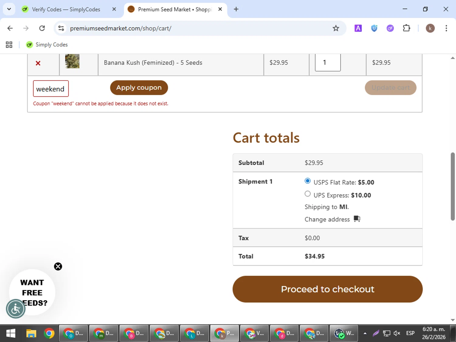The height and width of the screenshot is (342, 456).
Task: Click the page vertical scrollbar thumb
Action: coord(453,186)
